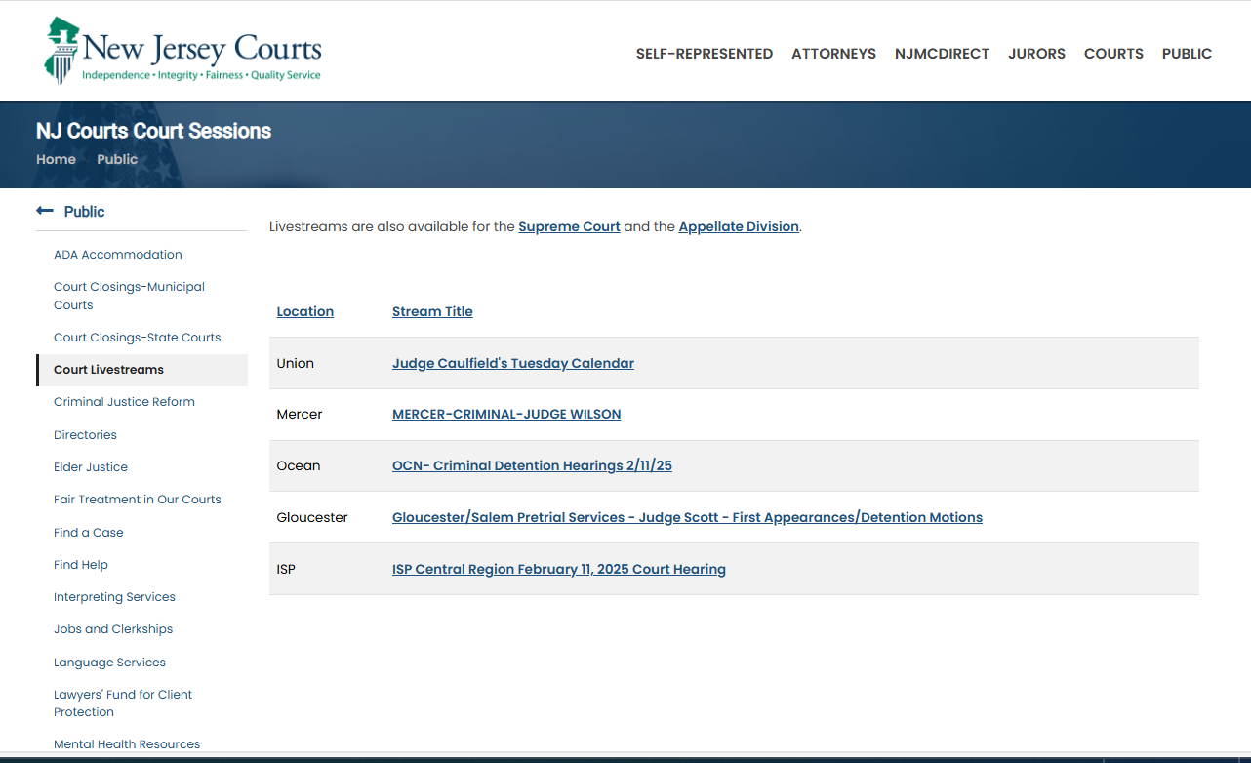Select Court Closings-State Courts in sidebar
Image resolution: width=1251 pixels, height=763 pixels.
click(x=138, y=338)
